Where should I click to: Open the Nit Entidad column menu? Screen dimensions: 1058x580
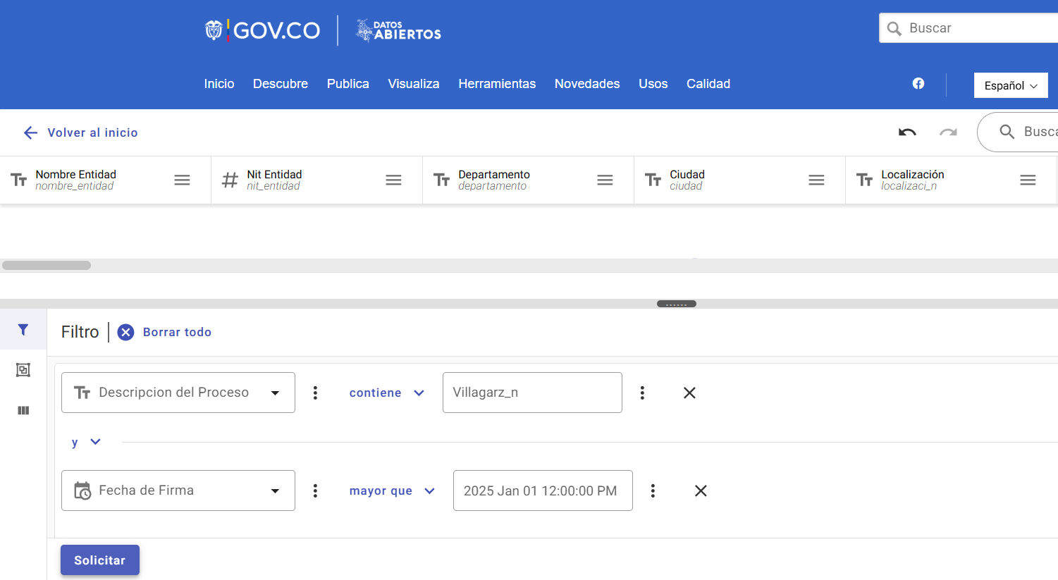pos(393,180)
